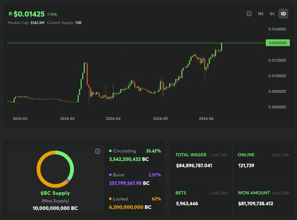This screenshot has height=220, width=297.
Task: Click the 5,963,446 bets count
Action: pos(187,203)
